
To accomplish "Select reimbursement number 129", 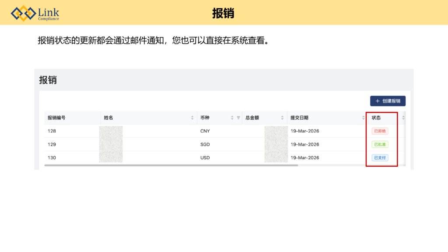I will tap(52, 144).
